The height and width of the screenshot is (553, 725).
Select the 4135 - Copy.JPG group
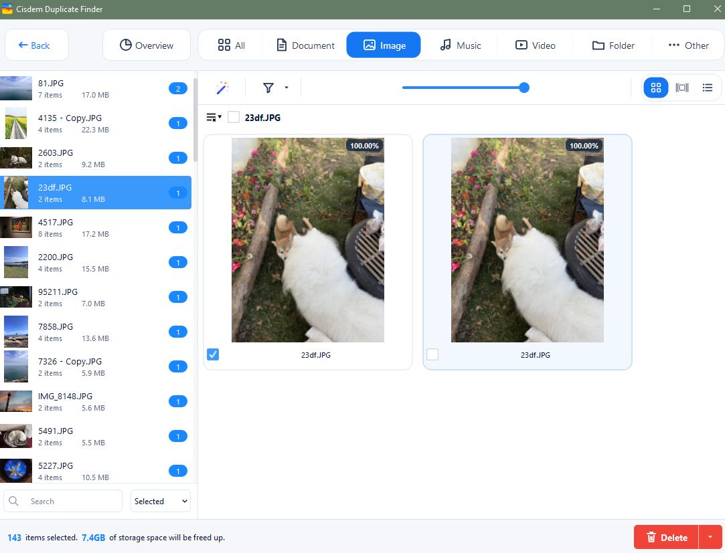[96, 123]
